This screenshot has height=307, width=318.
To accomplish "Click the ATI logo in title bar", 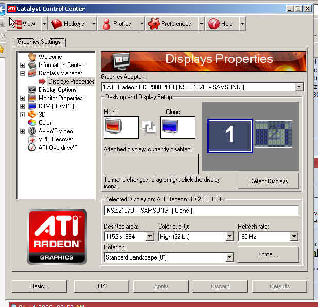I will pos(11,9).
